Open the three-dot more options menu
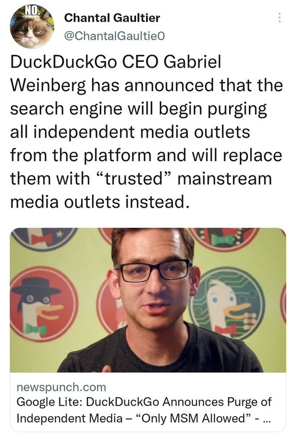Screen dimensions: 296x437 pyautogui.click(x=280, y=18)
